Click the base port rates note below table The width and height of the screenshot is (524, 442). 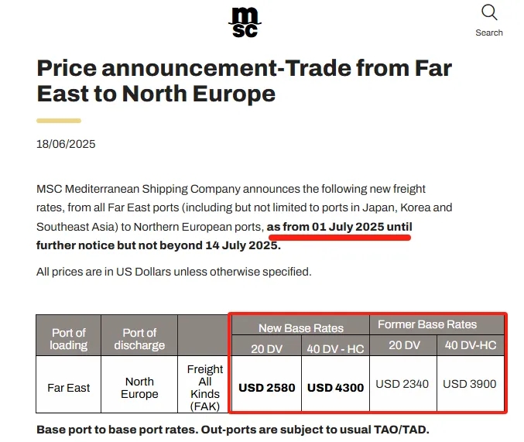click(x=233, y=430)
